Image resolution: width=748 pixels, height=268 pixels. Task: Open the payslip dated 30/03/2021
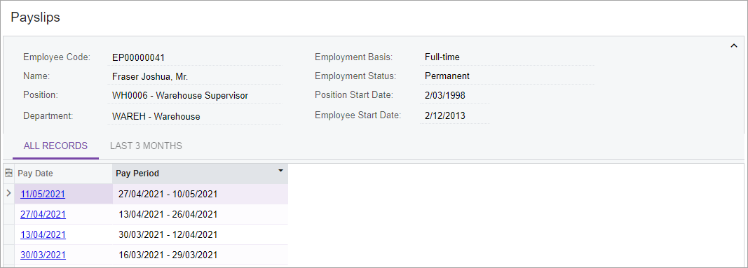(43, 255)
